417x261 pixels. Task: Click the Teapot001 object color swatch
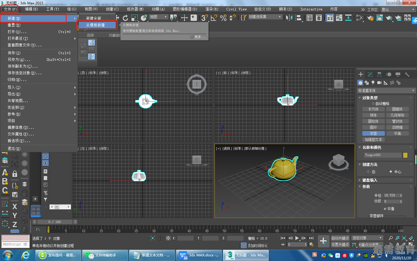[405, 155]
